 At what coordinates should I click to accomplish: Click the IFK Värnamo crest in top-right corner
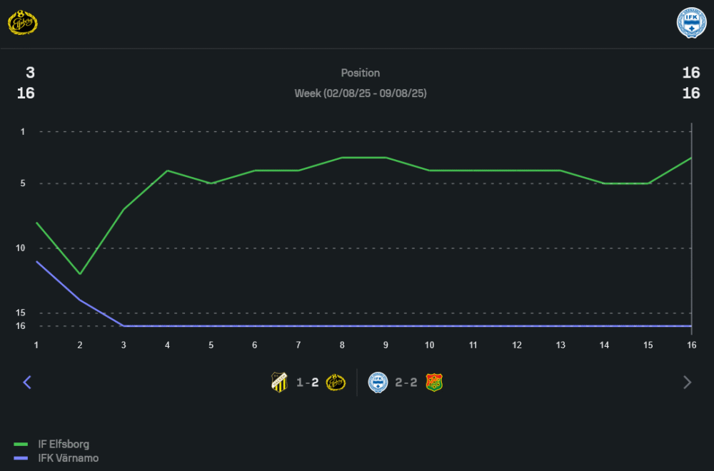pos(691,22)
